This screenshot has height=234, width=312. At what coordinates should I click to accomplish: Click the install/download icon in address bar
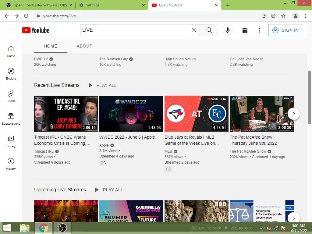point(264,16)
